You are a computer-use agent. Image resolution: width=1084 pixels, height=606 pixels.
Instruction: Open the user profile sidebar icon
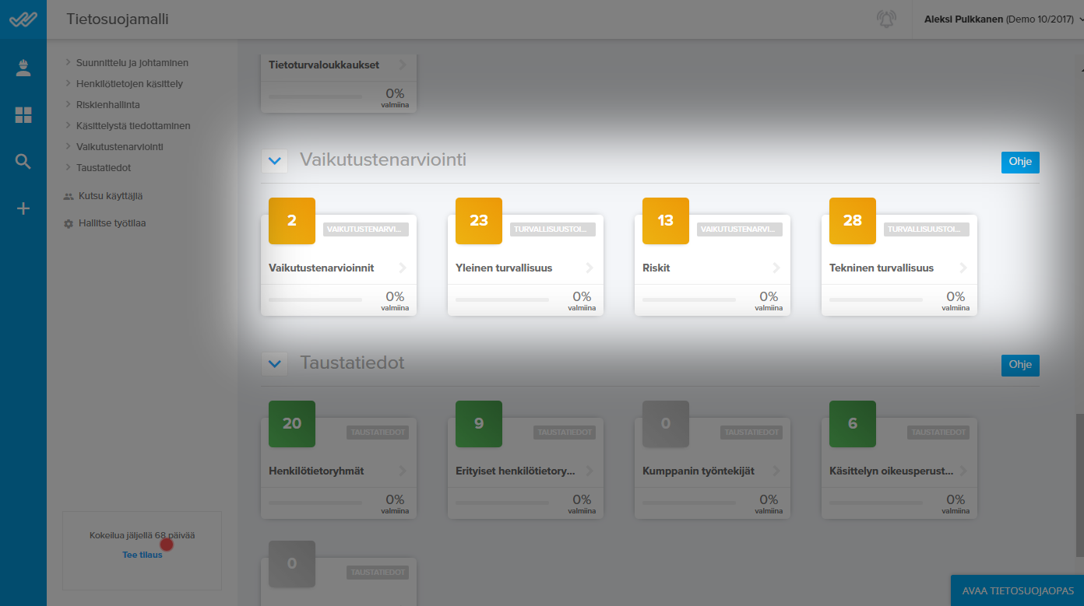tap(23, 68)
